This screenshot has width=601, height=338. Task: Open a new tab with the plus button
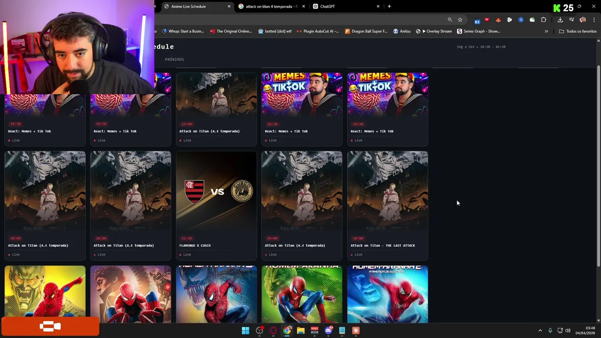click(389, 7)
